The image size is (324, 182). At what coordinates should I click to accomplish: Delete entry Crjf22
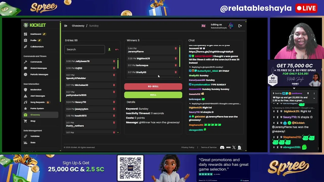(114, 68)
